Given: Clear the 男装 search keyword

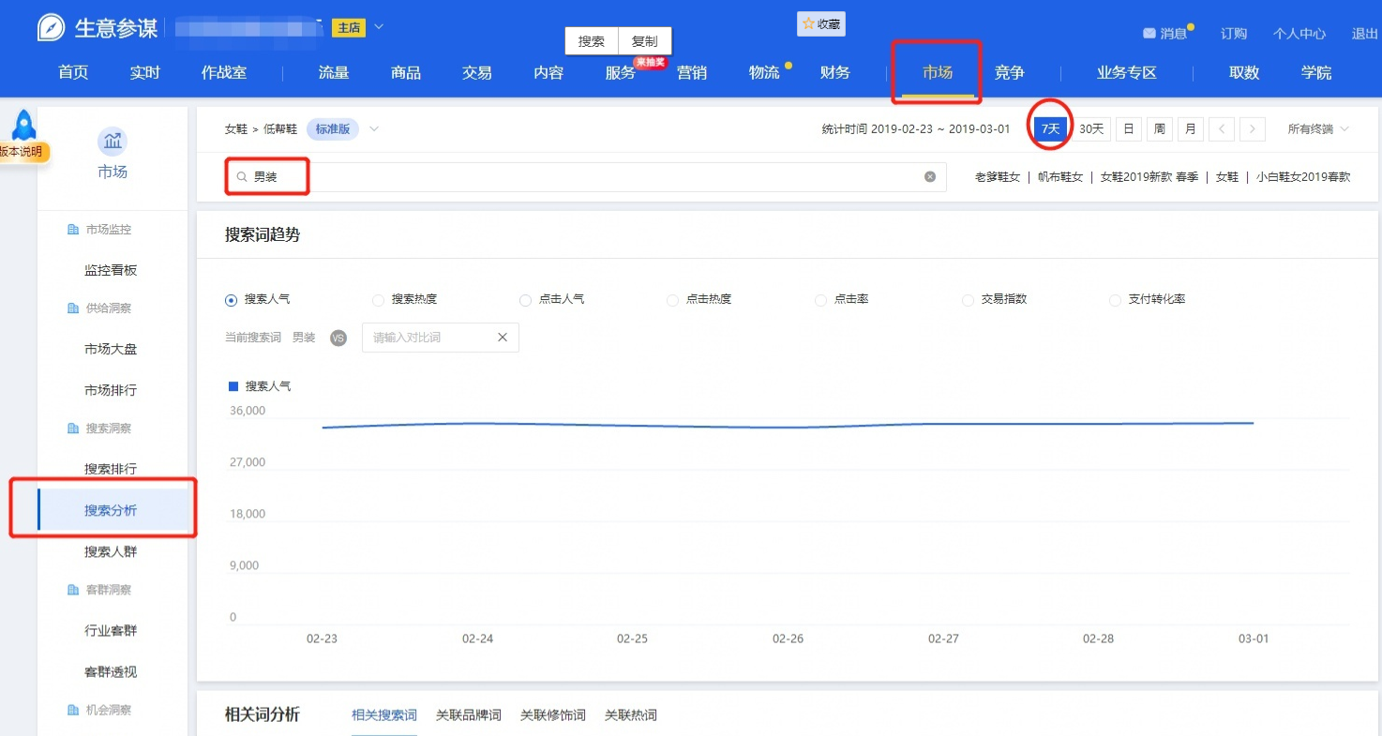Looking at the screenshot, I should click(x=930, y=176).
